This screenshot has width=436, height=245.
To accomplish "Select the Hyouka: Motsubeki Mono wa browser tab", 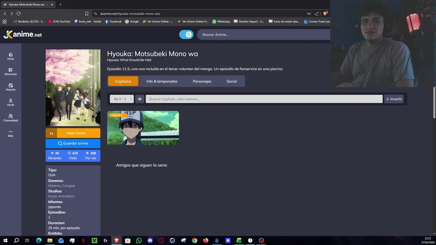I will tap(28, 4).
